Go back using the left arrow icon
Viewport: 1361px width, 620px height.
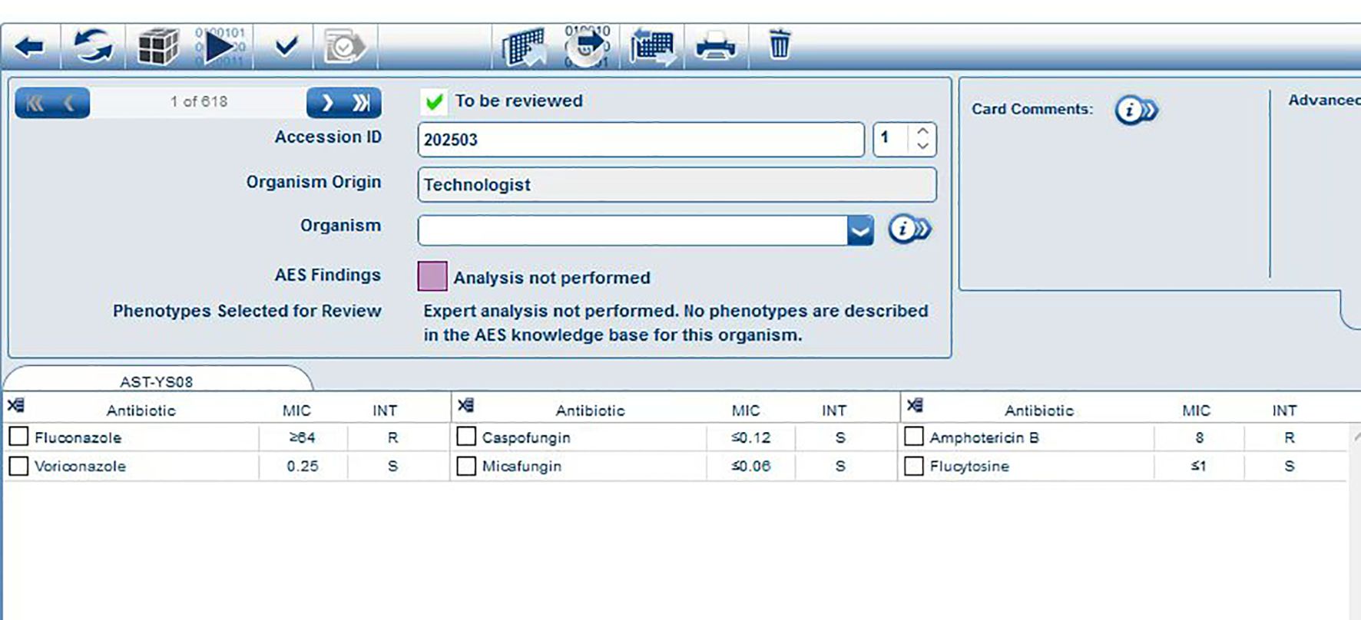(x=29, y=47)
